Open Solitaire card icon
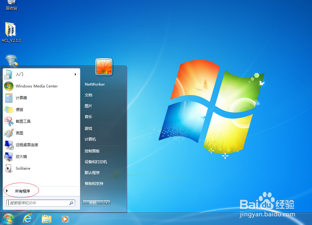 click(x=8, y=168)
